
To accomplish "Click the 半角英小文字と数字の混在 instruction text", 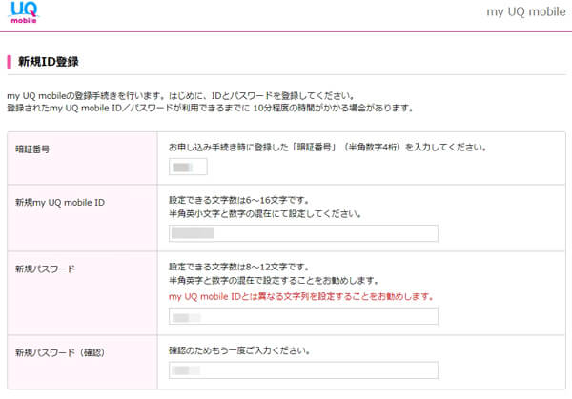I will [265, 214].
